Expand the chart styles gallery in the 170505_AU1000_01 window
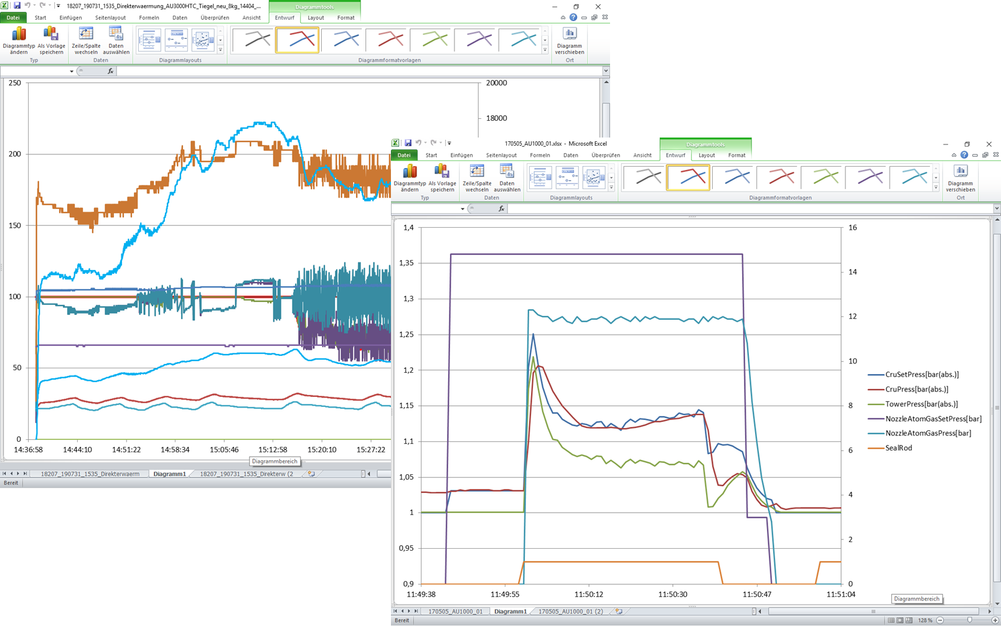The height and width of the screenshot is (626, 1001). tap(936, 187)
